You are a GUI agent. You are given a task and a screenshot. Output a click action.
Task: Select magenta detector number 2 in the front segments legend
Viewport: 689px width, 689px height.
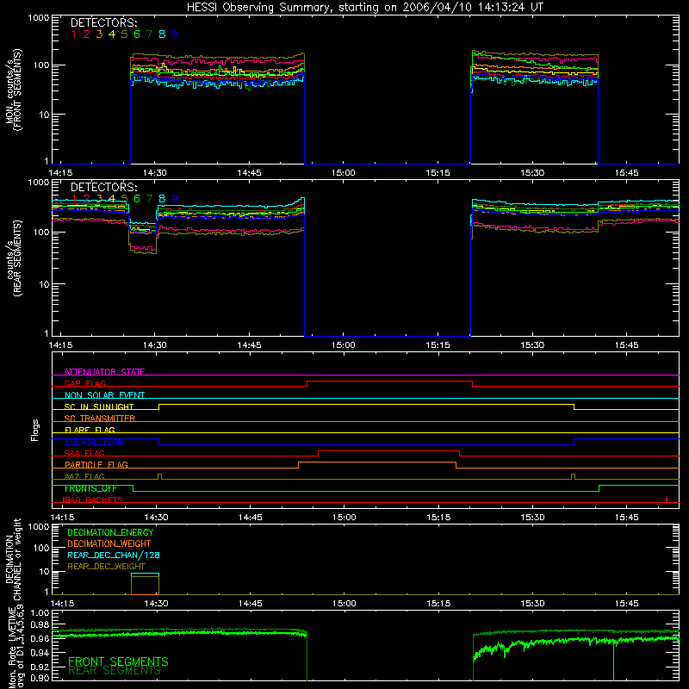(x=87, y=34)
